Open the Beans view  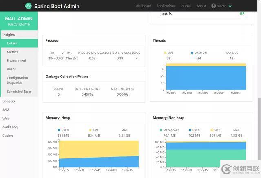[x=11, y=69]
